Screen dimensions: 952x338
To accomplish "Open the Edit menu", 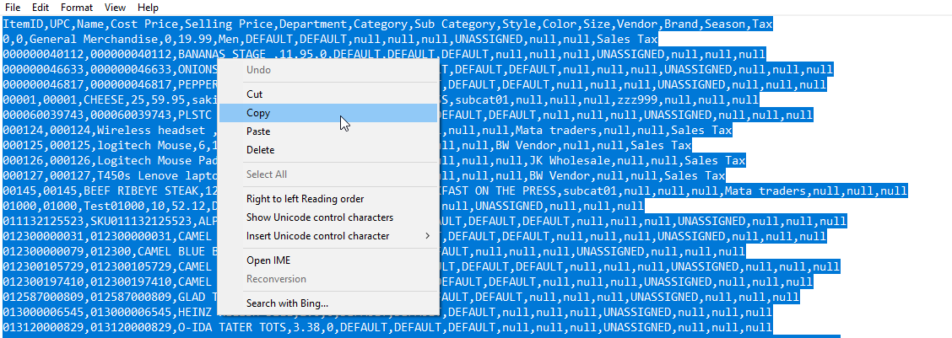I will click(41, 8).
